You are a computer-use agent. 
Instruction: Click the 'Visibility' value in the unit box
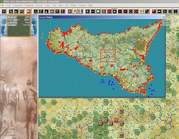[x=28, y=22]
